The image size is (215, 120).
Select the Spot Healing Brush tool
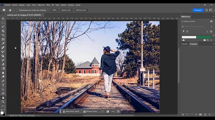coord(3,48)
